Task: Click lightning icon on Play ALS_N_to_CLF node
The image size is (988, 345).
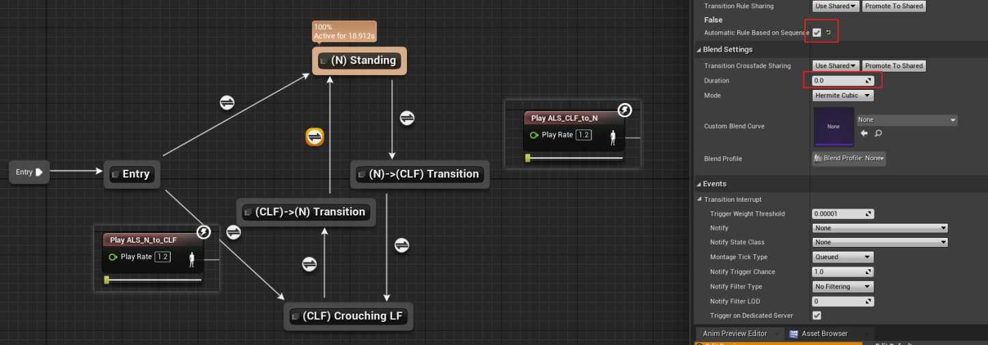Action: [203, 232]
